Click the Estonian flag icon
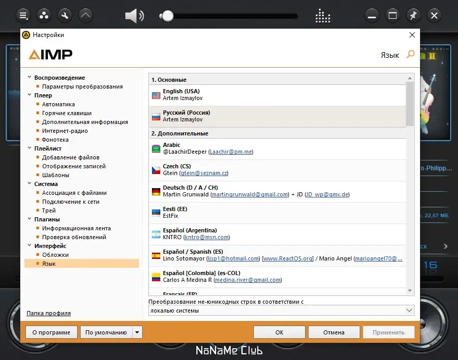Viewport: 458px width, 360px height. (x=156, y=213)
